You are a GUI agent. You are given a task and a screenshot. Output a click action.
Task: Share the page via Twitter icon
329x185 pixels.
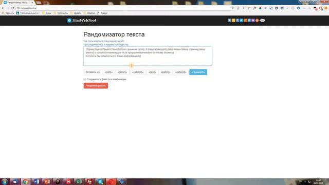(241, 21)
